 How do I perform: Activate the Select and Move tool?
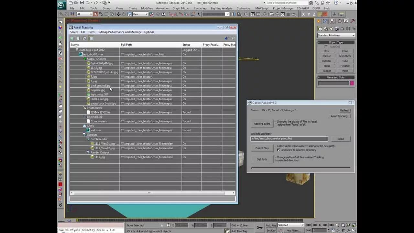coord(118,14)
